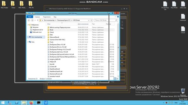The width and height of the screenshot is (188, 105).
Task: Select the Data folder
Action: [51, 35]
